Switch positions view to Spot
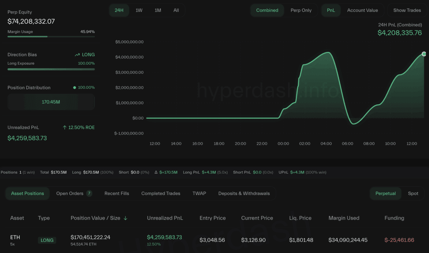 [x=413, y=193]
